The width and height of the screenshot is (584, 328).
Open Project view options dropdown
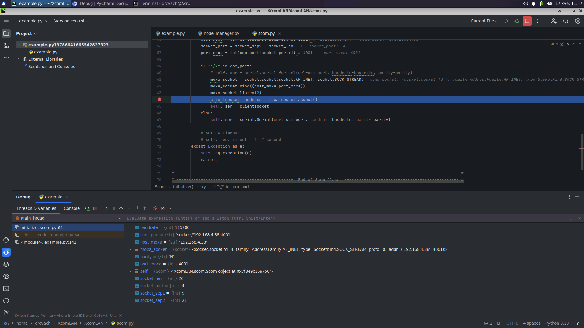point(26,33)
